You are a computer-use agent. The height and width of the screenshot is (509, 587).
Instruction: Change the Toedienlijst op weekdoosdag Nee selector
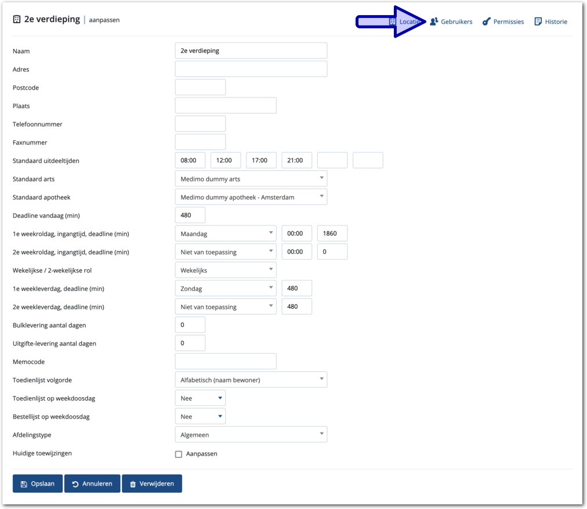point(200,398)
